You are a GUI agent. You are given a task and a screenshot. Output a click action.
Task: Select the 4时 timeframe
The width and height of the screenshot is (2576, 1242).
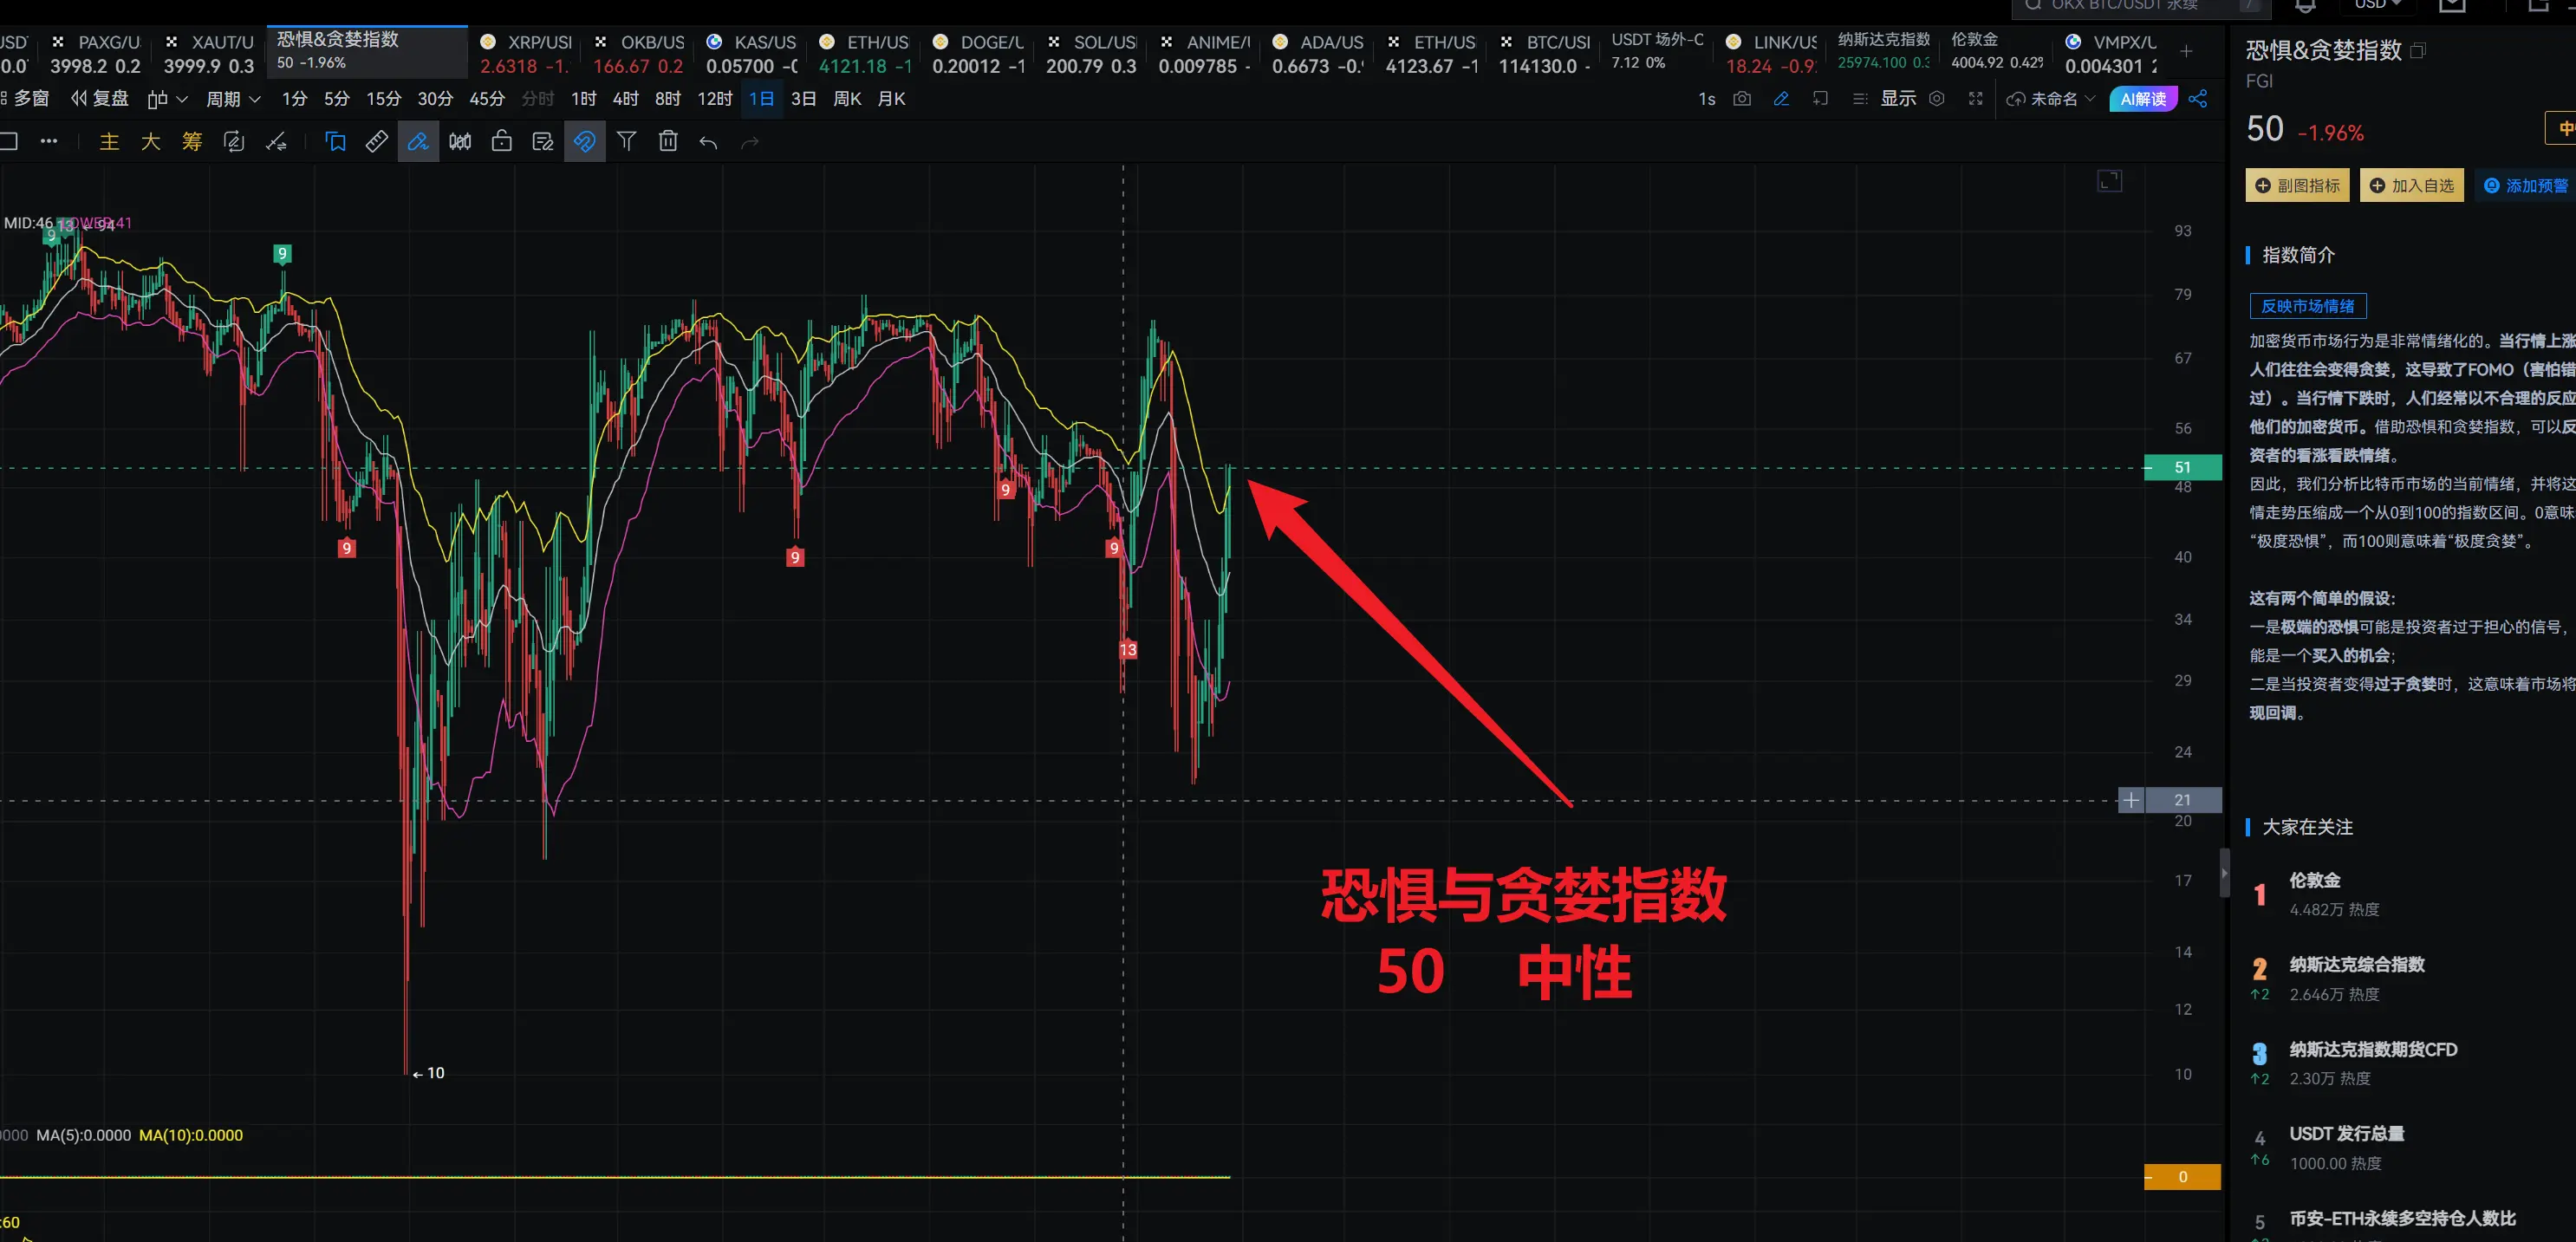pos(626,99)
